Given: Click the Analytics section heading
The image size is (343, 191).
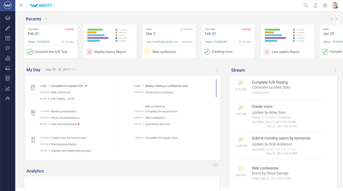Looking at the screenshot, I should 35,171.
